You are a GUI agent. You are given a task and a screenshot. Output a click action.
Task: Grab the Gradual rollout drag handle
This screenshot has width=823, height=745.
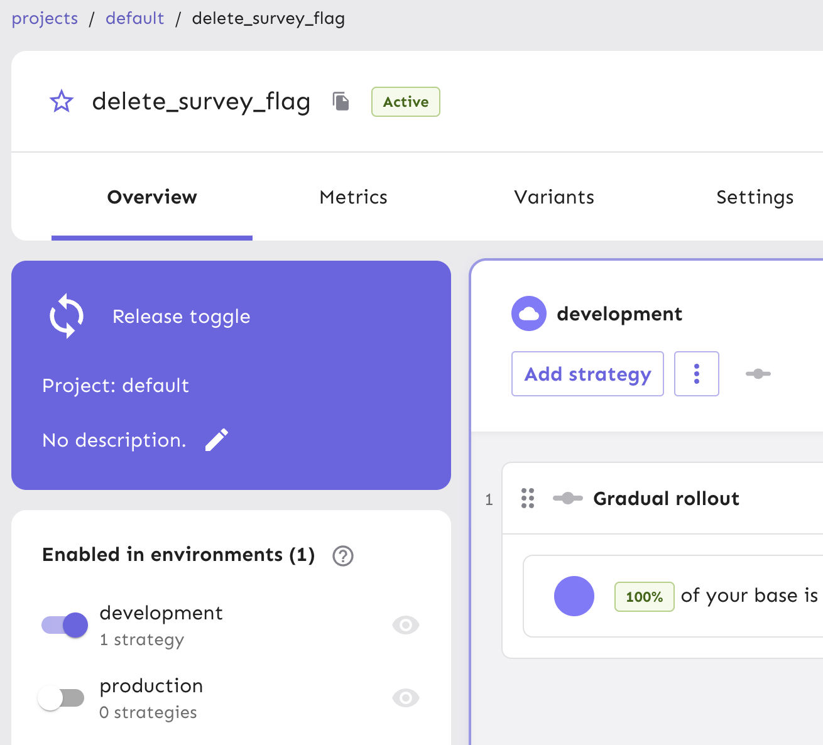tap(528, 498)
